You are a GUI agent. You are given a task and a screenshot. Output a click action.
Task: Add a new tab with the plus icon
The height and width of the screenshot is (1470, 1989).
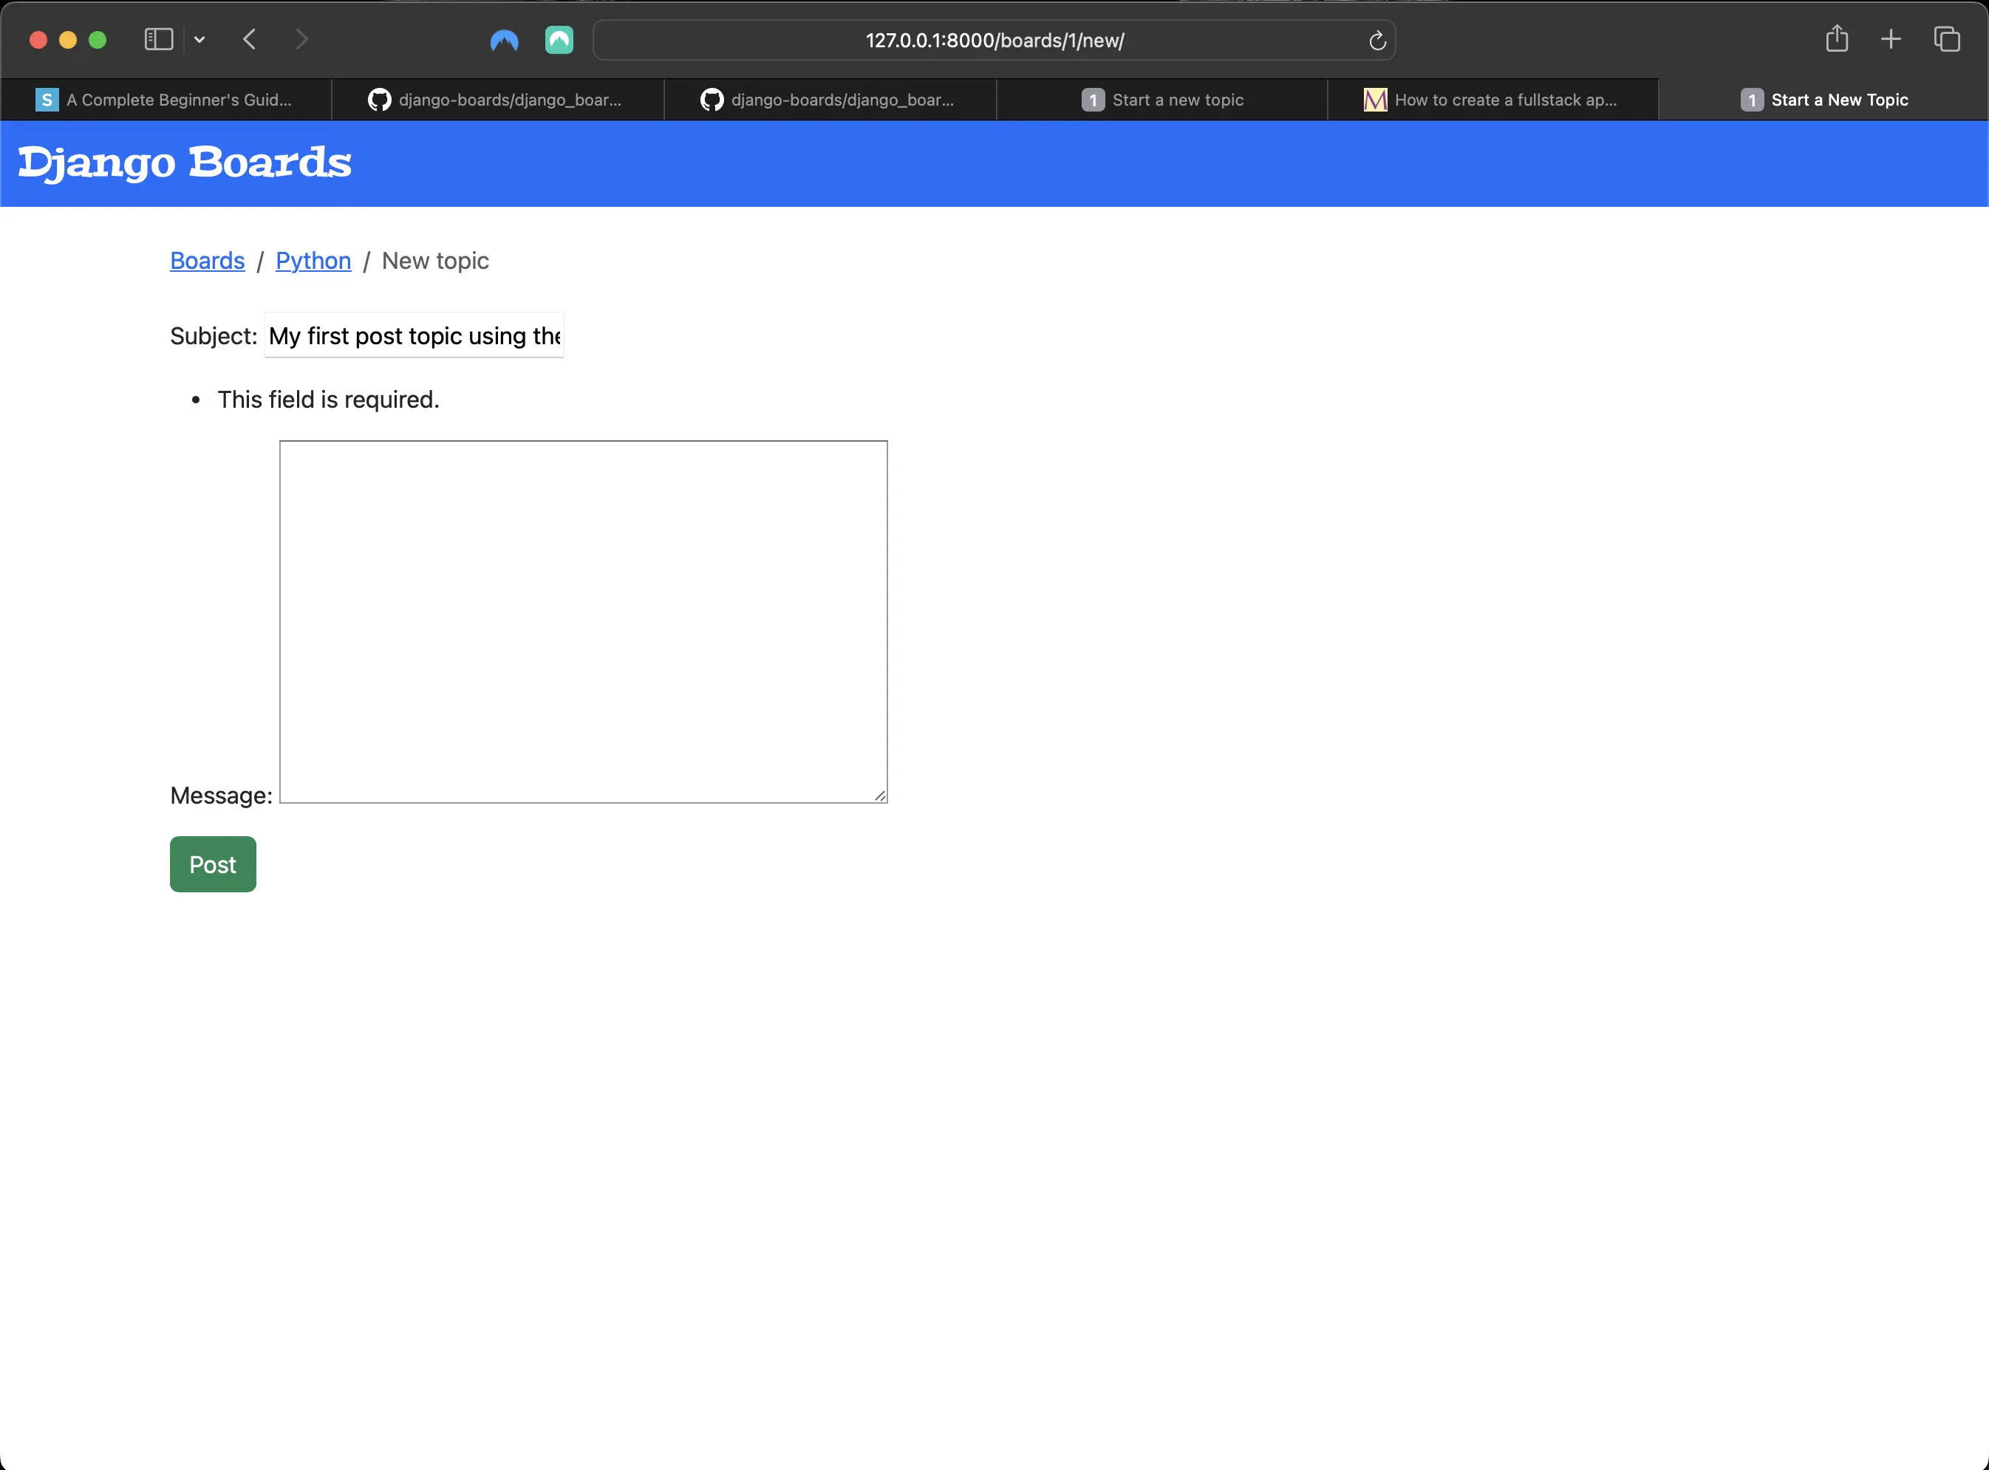(1891, 39)
